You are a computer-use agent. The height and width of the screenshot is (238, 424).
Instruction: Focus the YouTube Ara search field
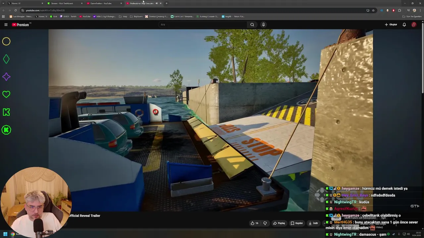click(203, 24)
